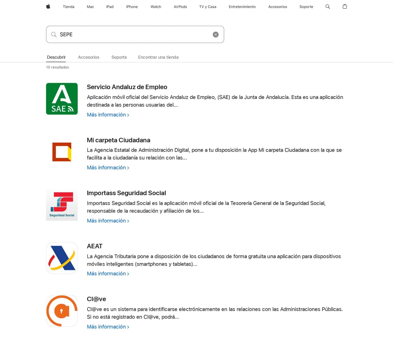Open the Seguridad Social app icon

[62, 205]
